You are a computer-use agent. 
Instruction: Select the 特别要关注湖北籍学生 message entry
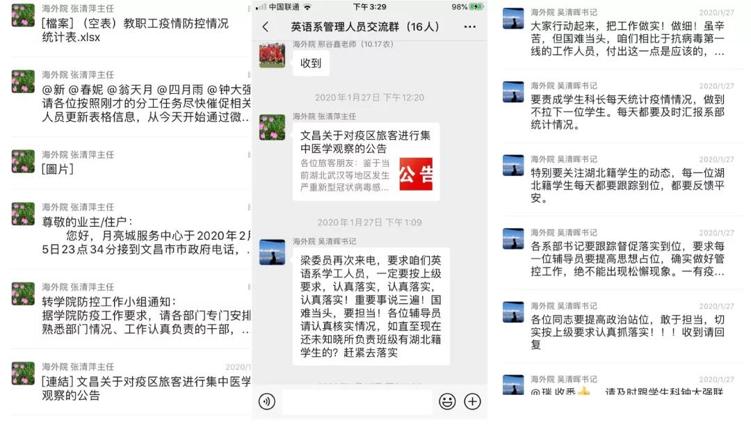click(x=622, y=179)
